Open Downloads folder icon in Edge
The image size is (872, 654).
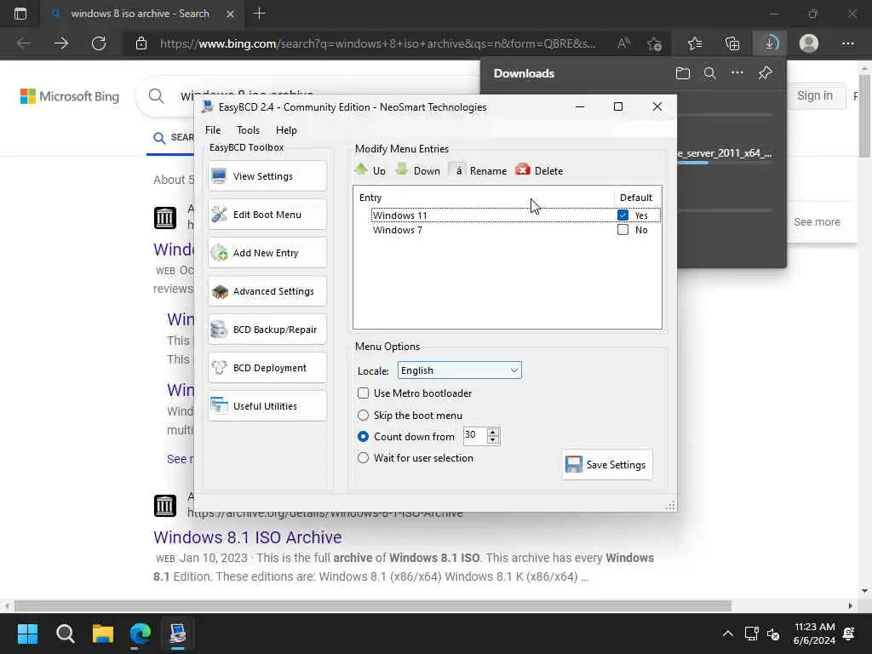(683, 73)
